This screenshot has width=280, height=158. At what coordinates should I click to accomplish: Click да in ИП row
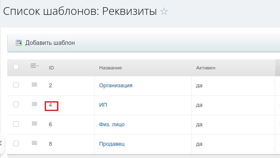coord(199,105)
